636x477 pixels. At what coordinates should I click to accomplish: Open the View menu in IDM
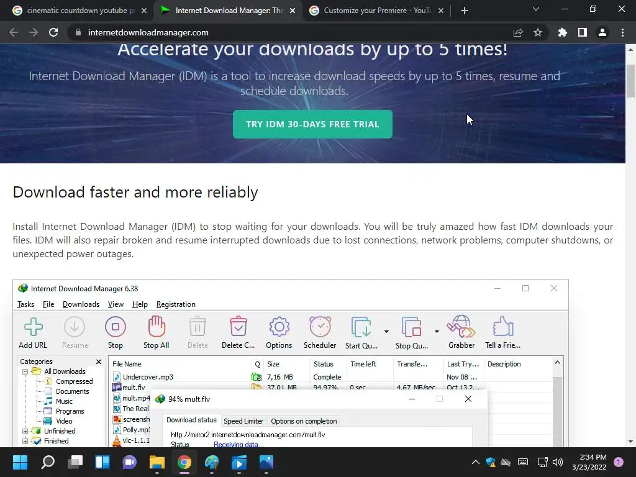point(116,304)
